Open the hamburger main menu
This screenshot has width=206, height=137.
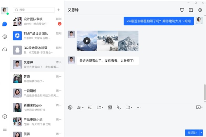5,129
